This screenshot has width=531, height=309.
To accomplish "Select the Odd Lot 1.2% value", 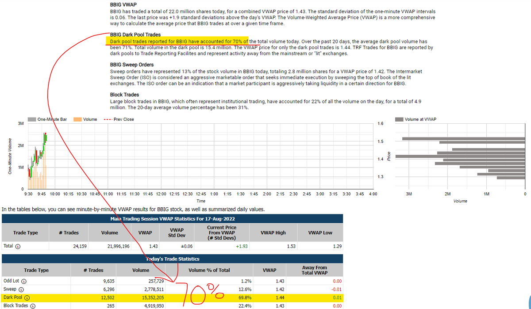I will 246,281.
